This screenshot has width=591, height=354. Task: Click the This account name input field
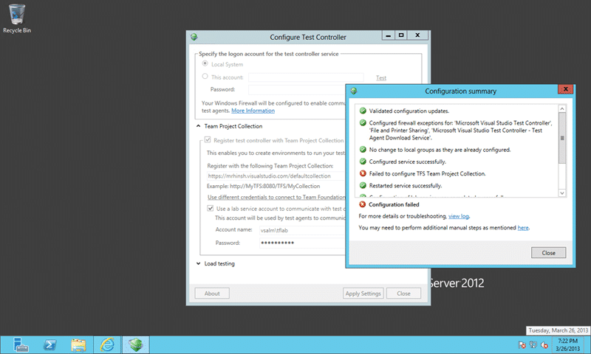[x=306, y=77]
